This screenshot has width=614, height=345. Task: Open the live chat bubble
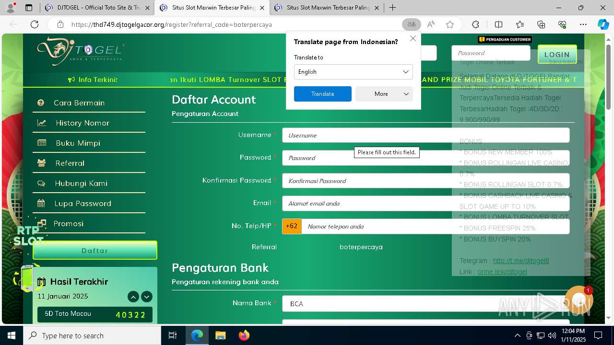coord(579,301)
